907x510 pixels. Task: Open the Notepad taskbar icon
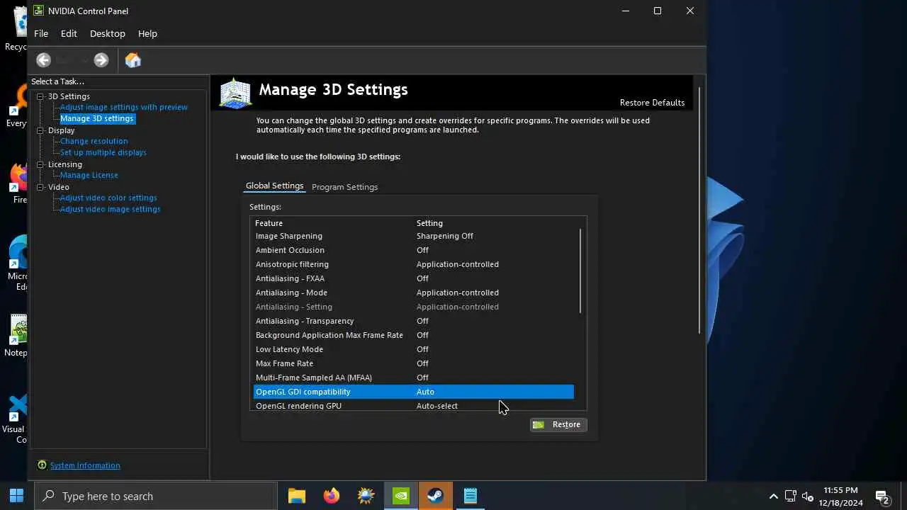point(471,496)
